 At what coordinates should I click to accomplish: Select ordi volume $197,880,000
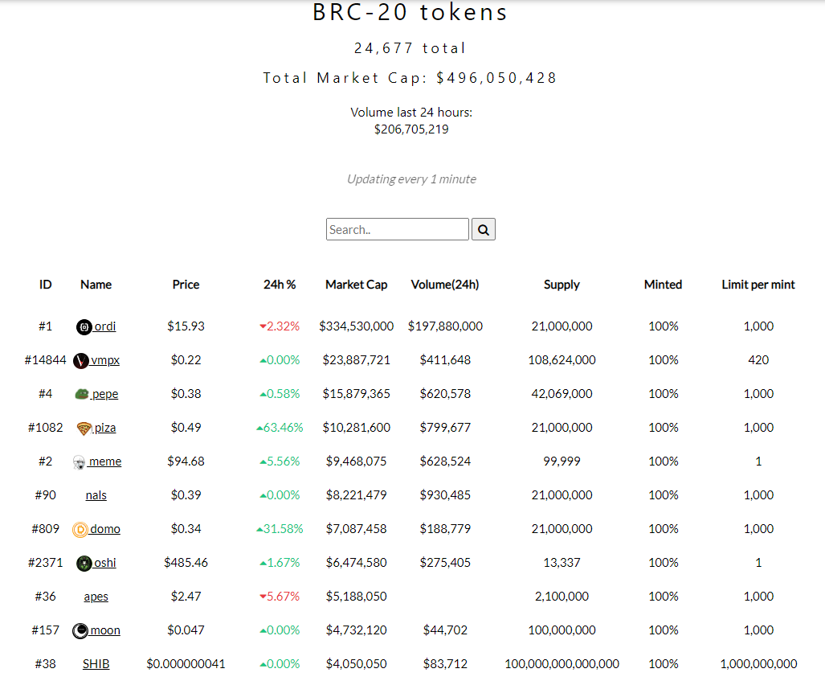(x=445, y=326)
